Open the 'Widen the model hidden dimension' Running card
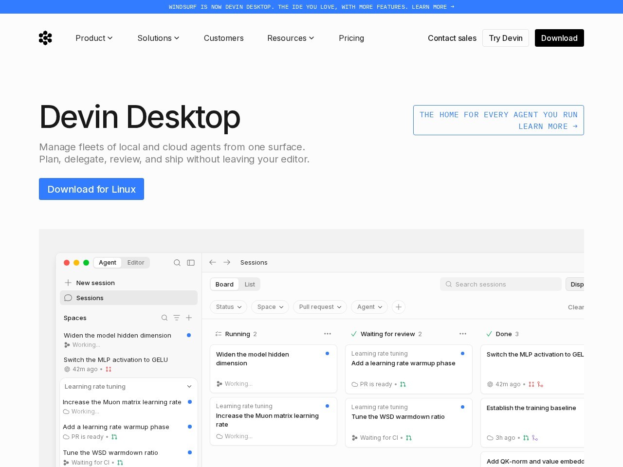 coord(274,369)
